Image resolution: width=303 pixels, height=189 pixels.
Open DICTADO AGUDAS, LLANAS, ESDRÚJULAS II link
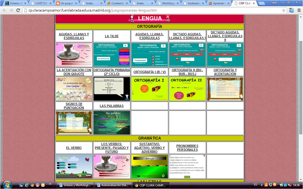pyautogui.click(x=225, y=36)
